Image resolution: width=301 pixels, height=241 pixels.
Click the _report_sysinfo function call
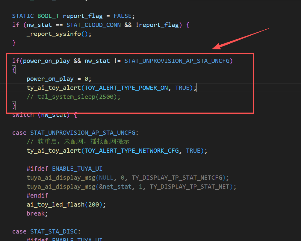click(54, 34)
